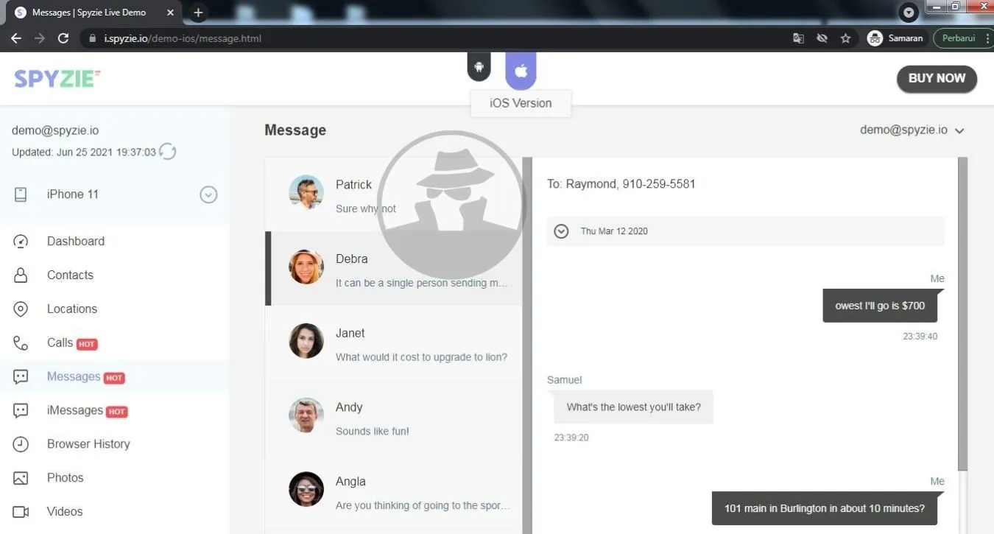Reload the page with browser refresh icon
The height and width of the screenshot is (534, 994).
point(63,38)
